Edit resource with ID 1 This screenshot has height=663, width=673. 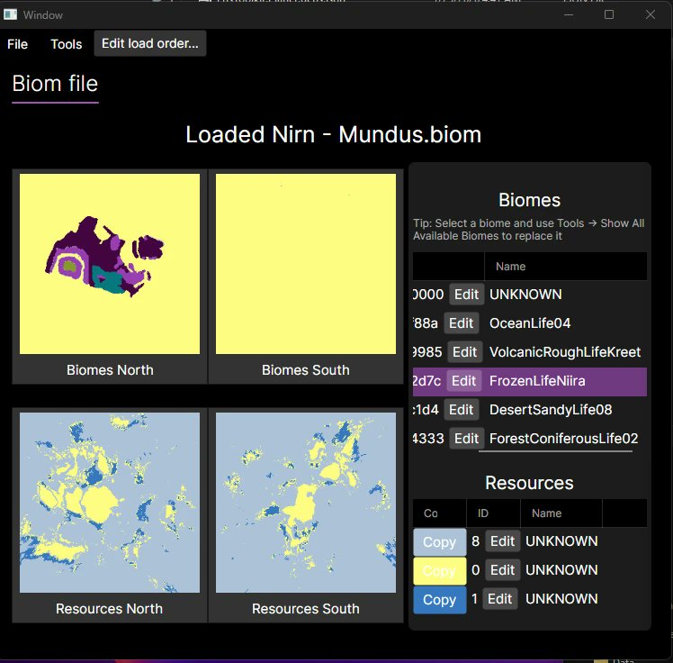pyautogui.click(x=499, y=598)
